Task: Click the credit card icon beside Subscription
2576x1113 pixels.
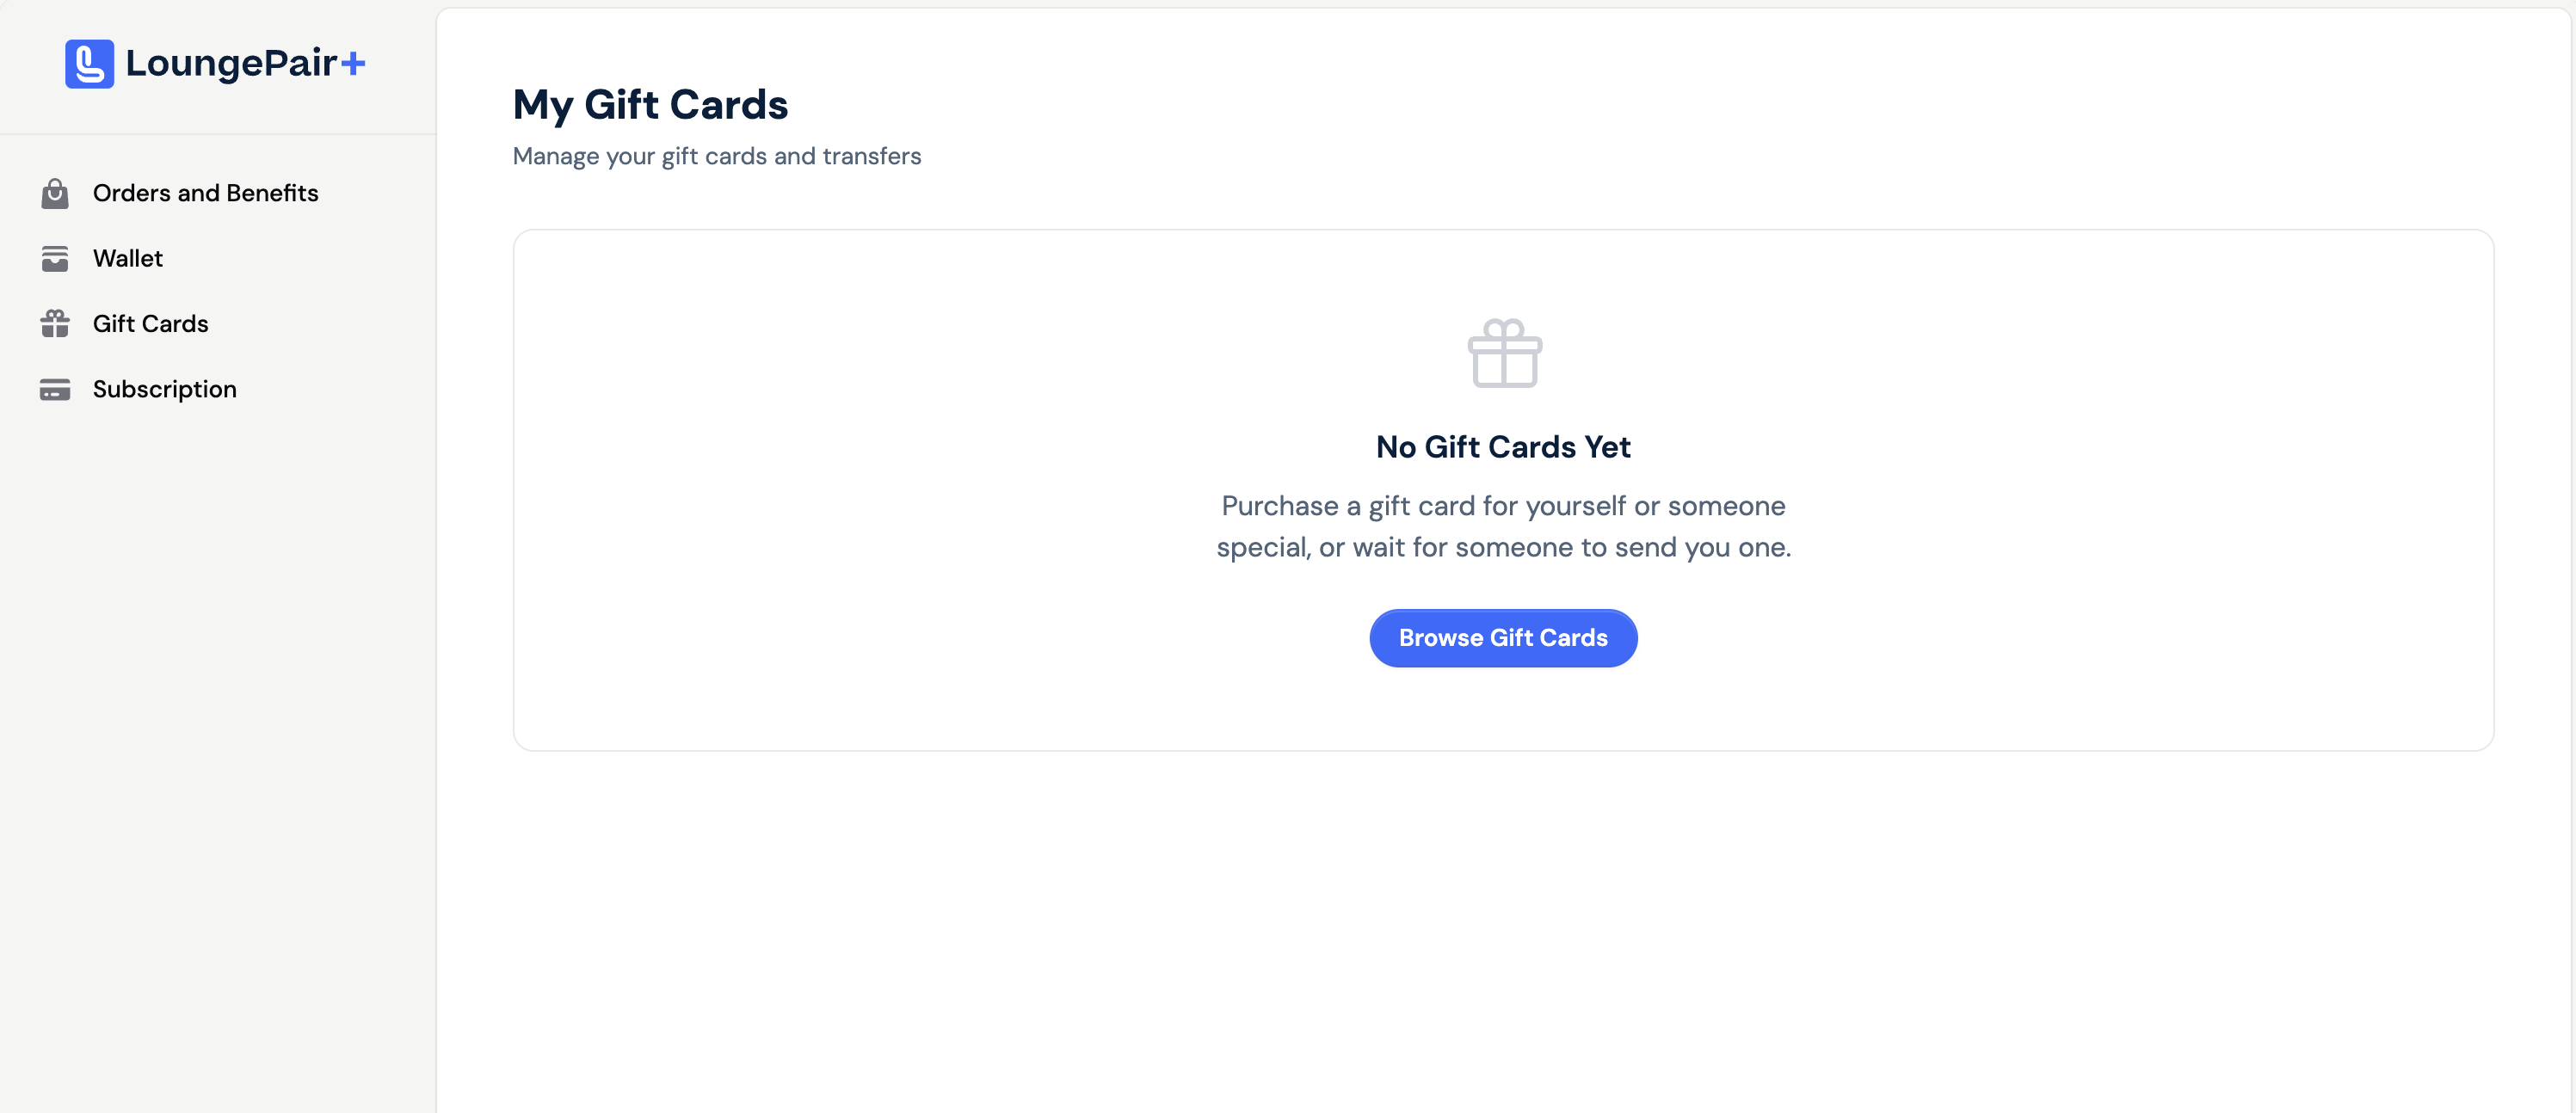Action: click(x=55, y=389)
